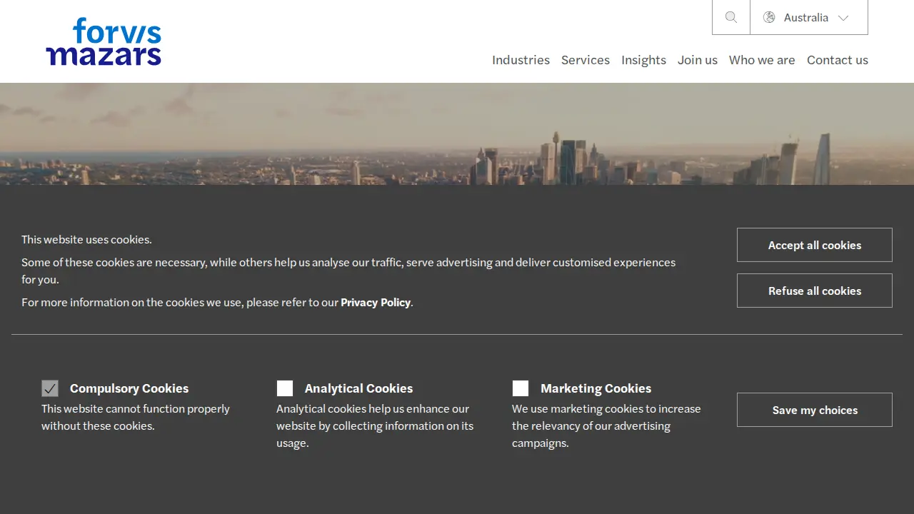
Task: Open the Services menu
Action: coord(586,60)
